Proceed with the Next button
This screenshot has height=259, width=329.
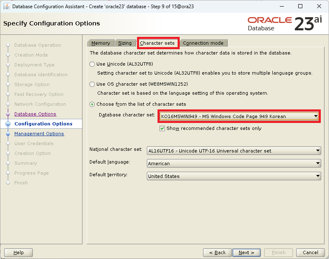[247, 252]
